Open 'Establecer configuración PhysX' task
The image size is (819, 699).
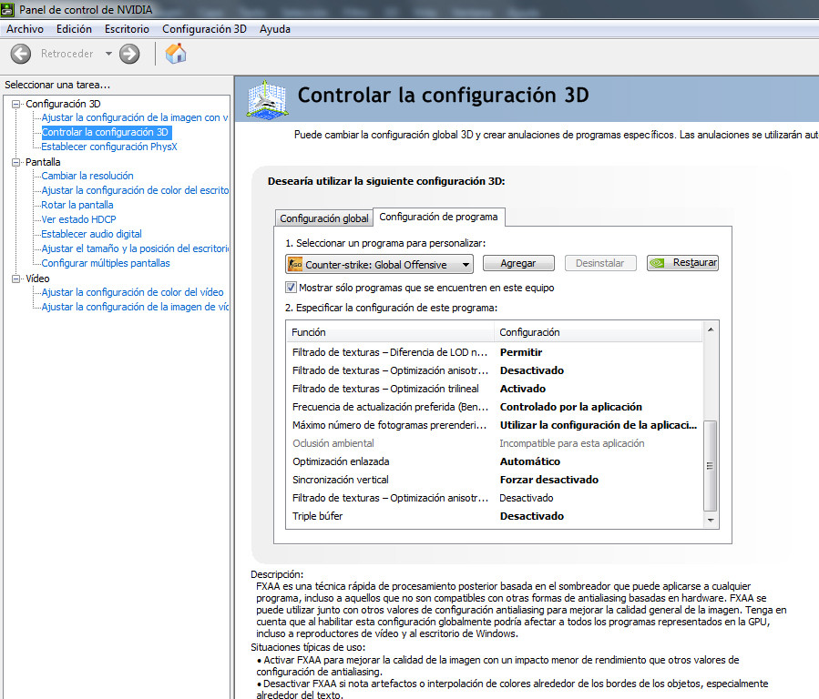pyautogui.click(x=109, y=147)
